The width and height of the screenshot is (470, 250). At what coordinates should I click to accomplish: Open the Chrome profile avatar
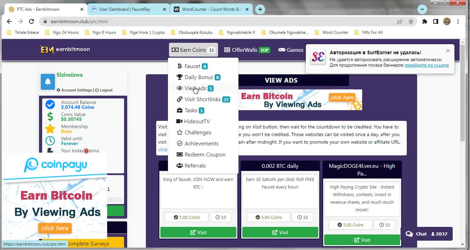[x=447, y=21]
